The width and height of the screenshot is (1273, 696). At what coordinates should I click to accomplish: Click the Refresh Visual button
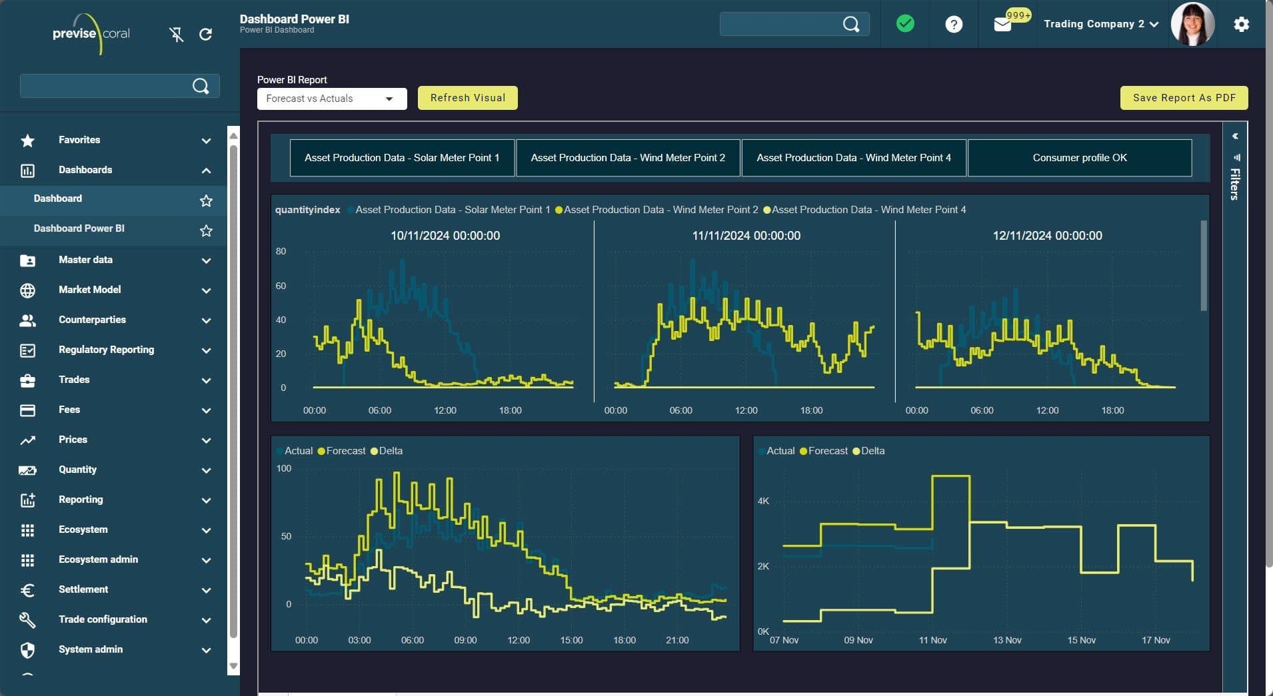[467, 98]
